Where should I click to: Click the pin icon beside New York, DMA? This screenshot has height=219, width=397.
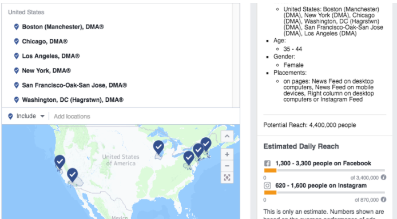17,71
